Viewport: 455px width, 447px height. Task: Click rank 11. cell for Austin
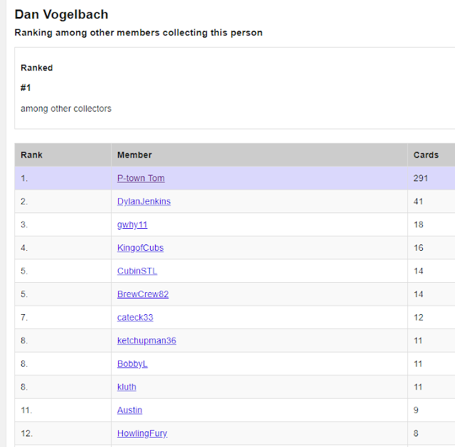click(63, 410)
